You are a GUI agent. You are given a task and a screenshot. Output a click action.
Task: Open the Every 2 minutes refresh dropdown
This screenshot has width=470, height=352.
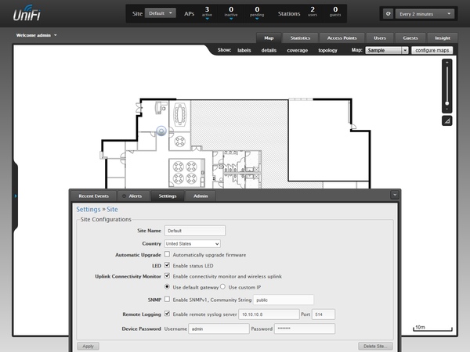click(425, 14)
